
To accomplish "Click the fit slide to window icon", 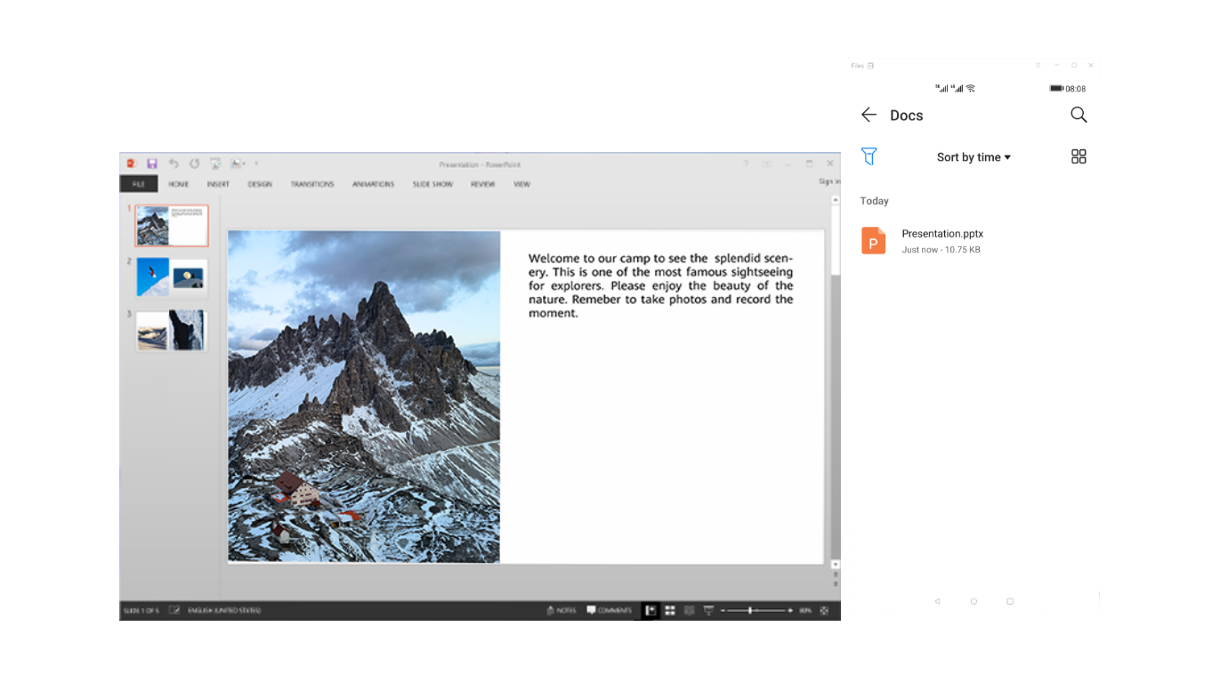I will 824,611.
